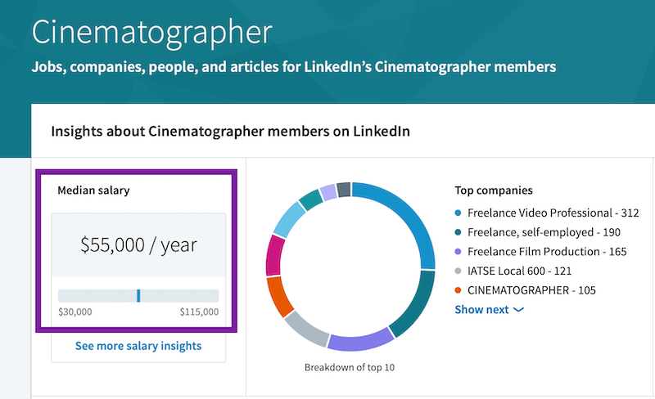Click the teal Freelance, self-employed legend dot
This screenshot has width=655, height=399.
(x=459, y=232)
